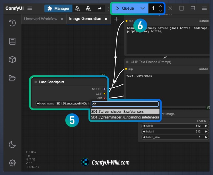213x175 pixels.
Task: Expand the Queue button dropdown chevron
Action: (143, 8)
